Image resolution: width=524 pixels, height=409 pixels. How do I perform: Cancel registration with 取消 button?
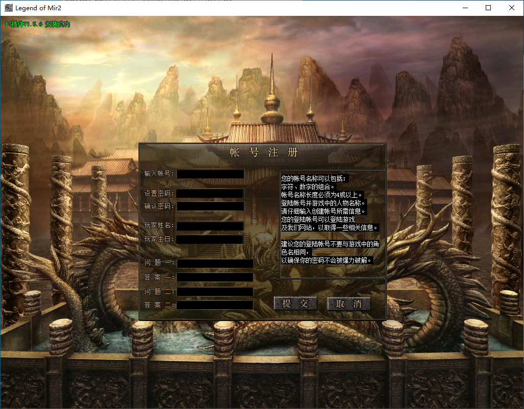[x=349, y=304]
